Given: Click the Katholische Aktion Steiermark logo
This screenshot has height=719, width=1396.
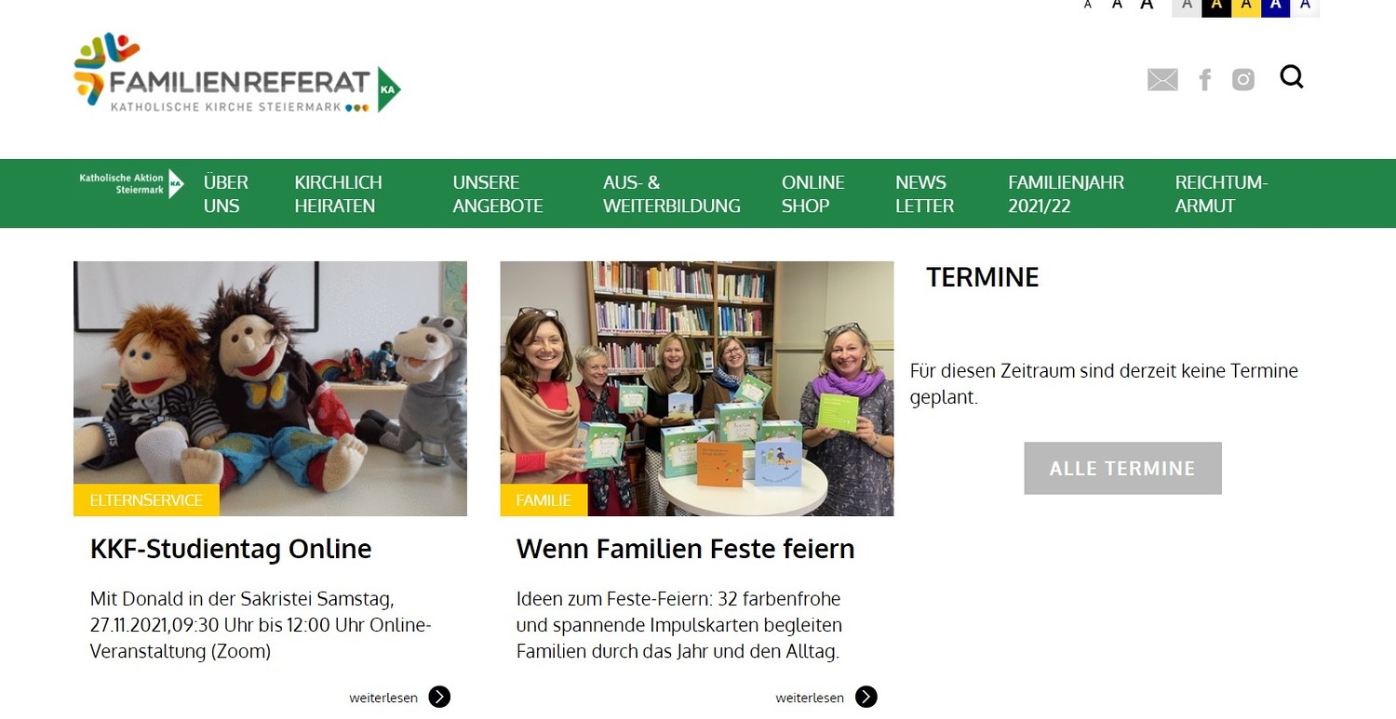Looking at the screenshot, I should pyautogui.click(x=131, y=183).
